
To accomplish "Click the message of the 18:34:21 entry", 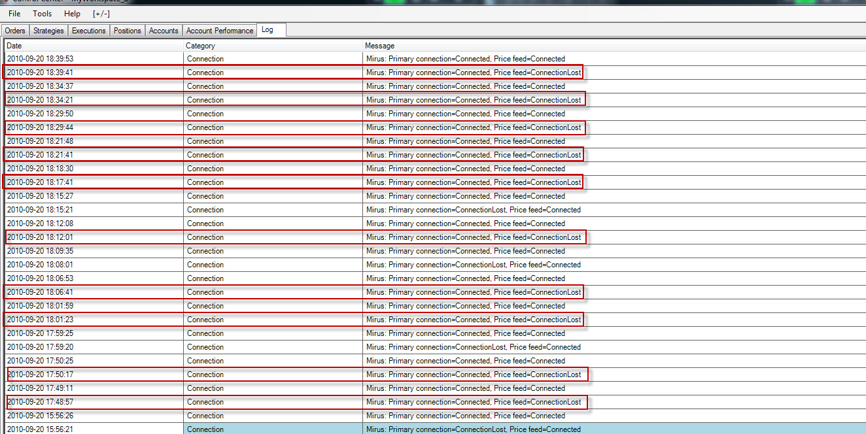I will click(474, 100).
